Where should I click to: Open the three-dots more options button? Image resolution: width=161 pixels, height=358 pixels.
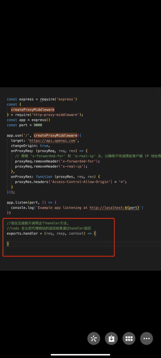(146, 338)
